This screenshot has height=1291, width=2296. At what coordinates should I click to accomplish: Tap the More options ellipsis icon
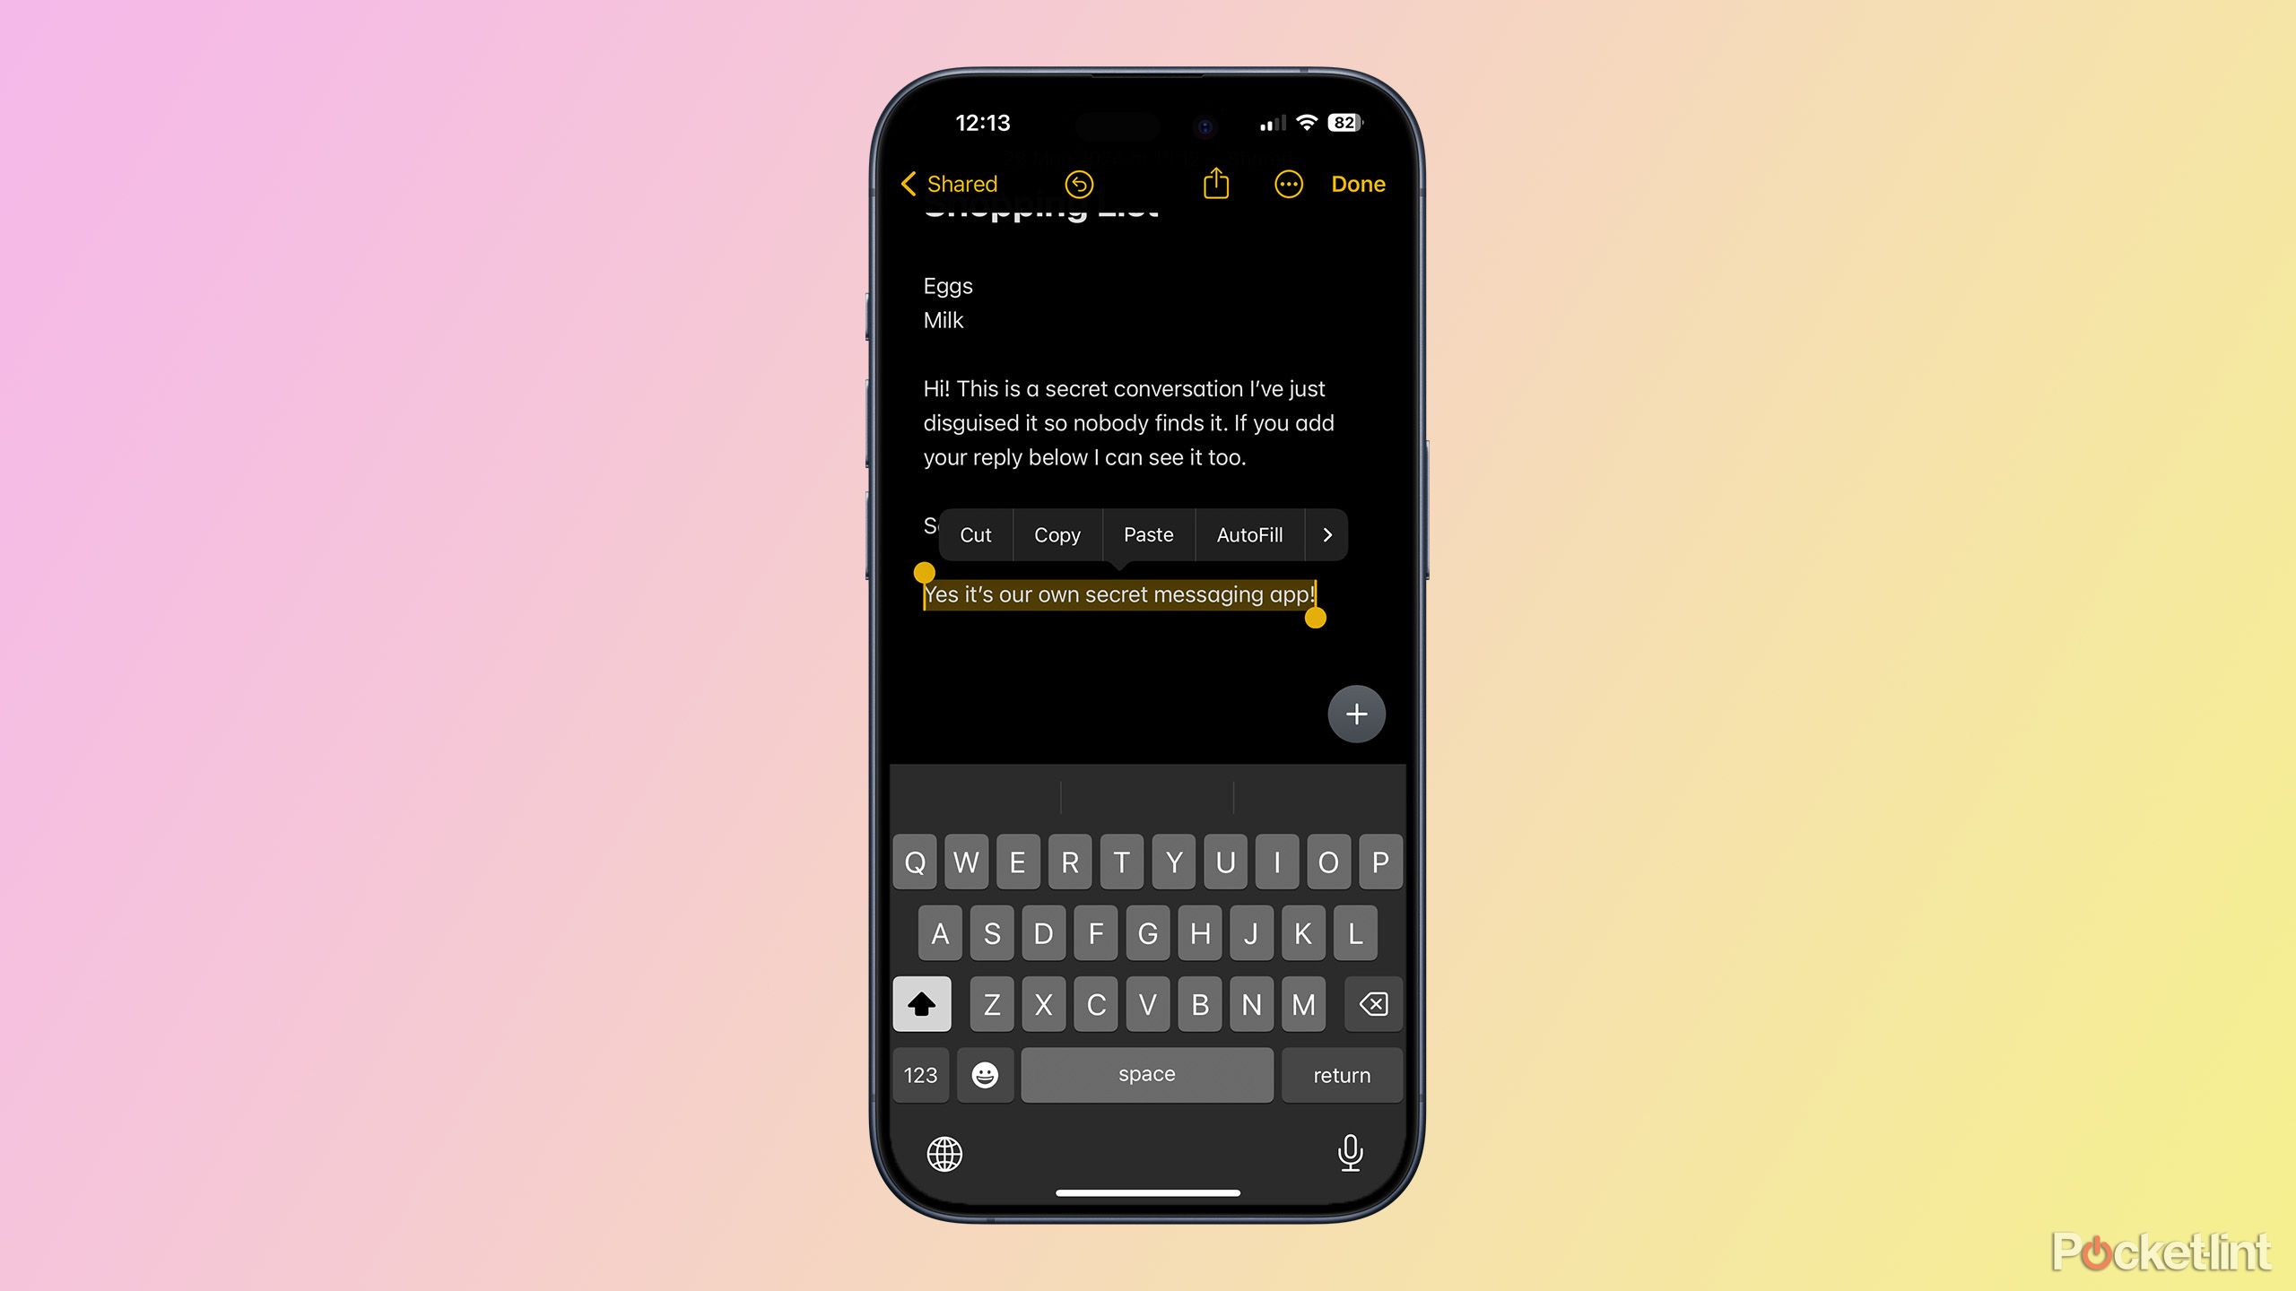click(1290, 183)
